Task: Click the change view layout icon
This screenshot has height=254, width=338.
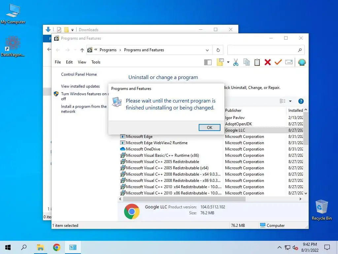Action: coord(283,101)
